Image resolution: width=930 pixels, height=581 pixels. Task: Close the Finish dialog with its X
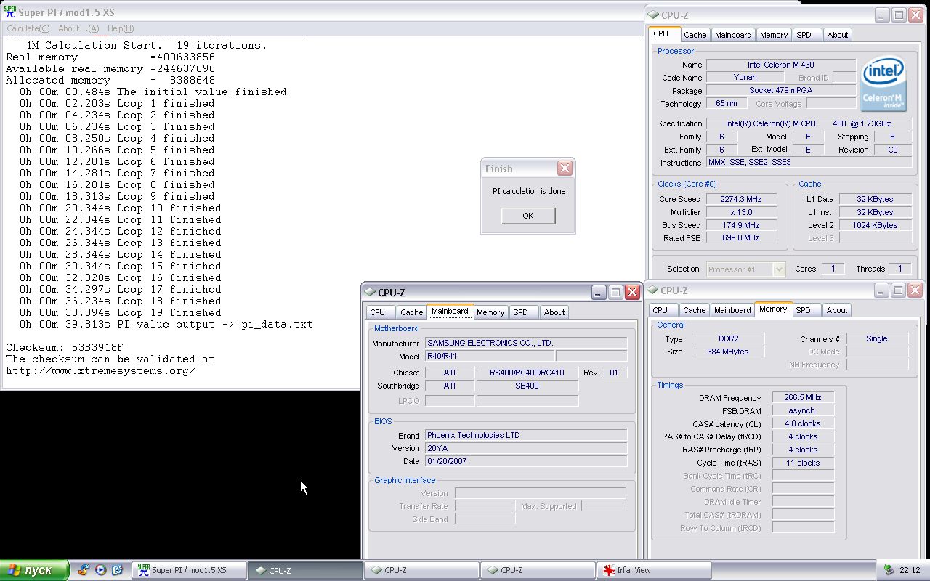[x=565, y=168]
